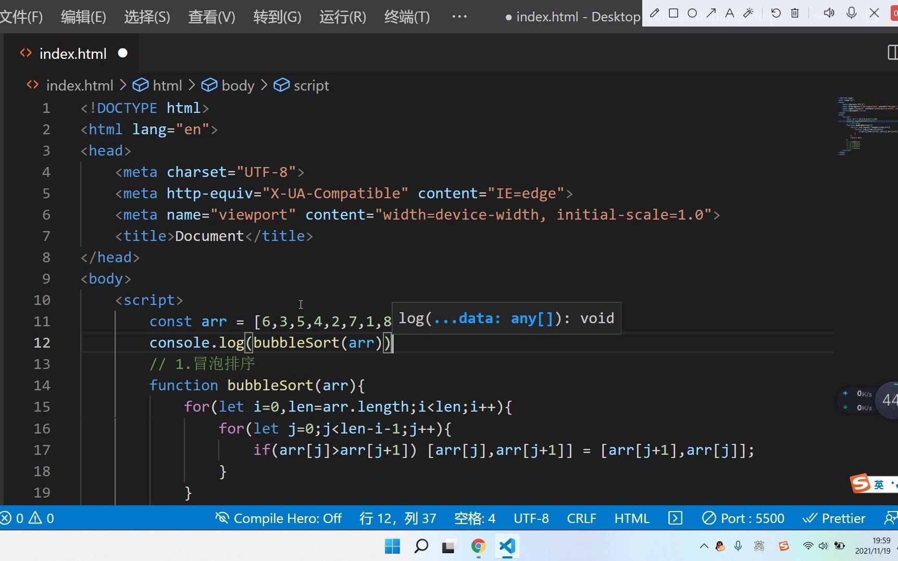This screenshot has height=561, width=898.
Task: Select the arrow annotation tool
Action: coord(711,13)
